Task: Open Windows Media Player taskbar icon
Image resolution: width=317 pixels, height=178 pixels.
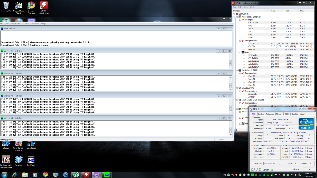Action: [35, 175]
